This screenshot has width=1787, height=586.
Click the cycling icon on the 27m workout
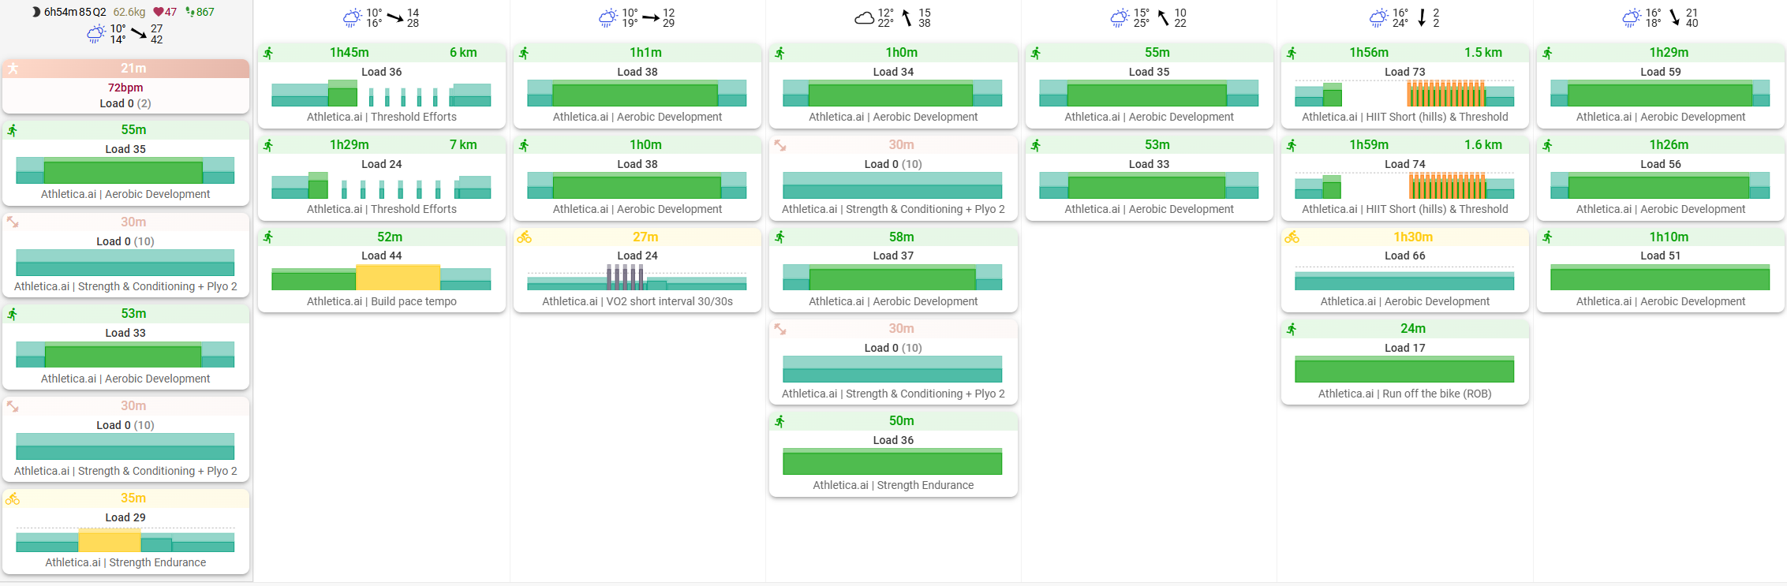pyautogui.click(x=524, y=237)
